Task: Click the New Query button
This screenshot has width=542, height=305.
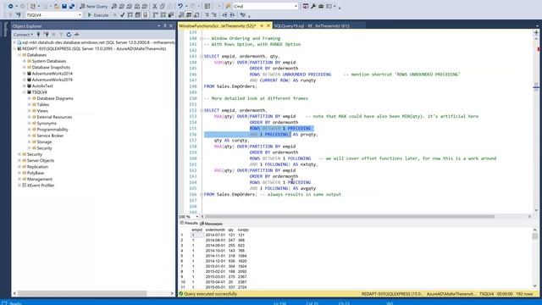Action: pyautogui.click(x=94, y=6)
